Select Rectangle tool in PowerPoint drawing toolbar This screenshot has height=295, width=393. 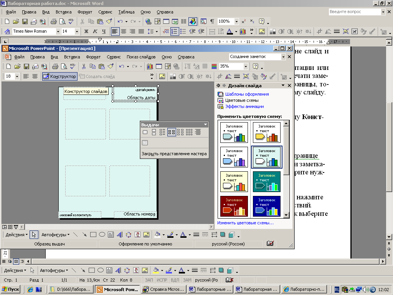pyautogui.click(x=93, y=235)
